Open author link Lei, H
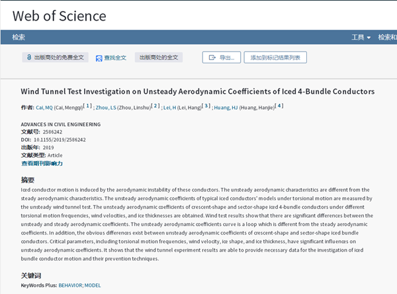The image size is (397, 294). coord(169,107)
